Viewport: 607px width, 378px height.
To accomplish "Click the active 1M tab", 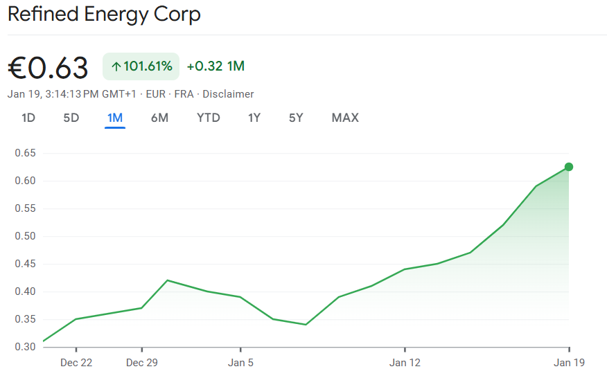I will (115, 118).
